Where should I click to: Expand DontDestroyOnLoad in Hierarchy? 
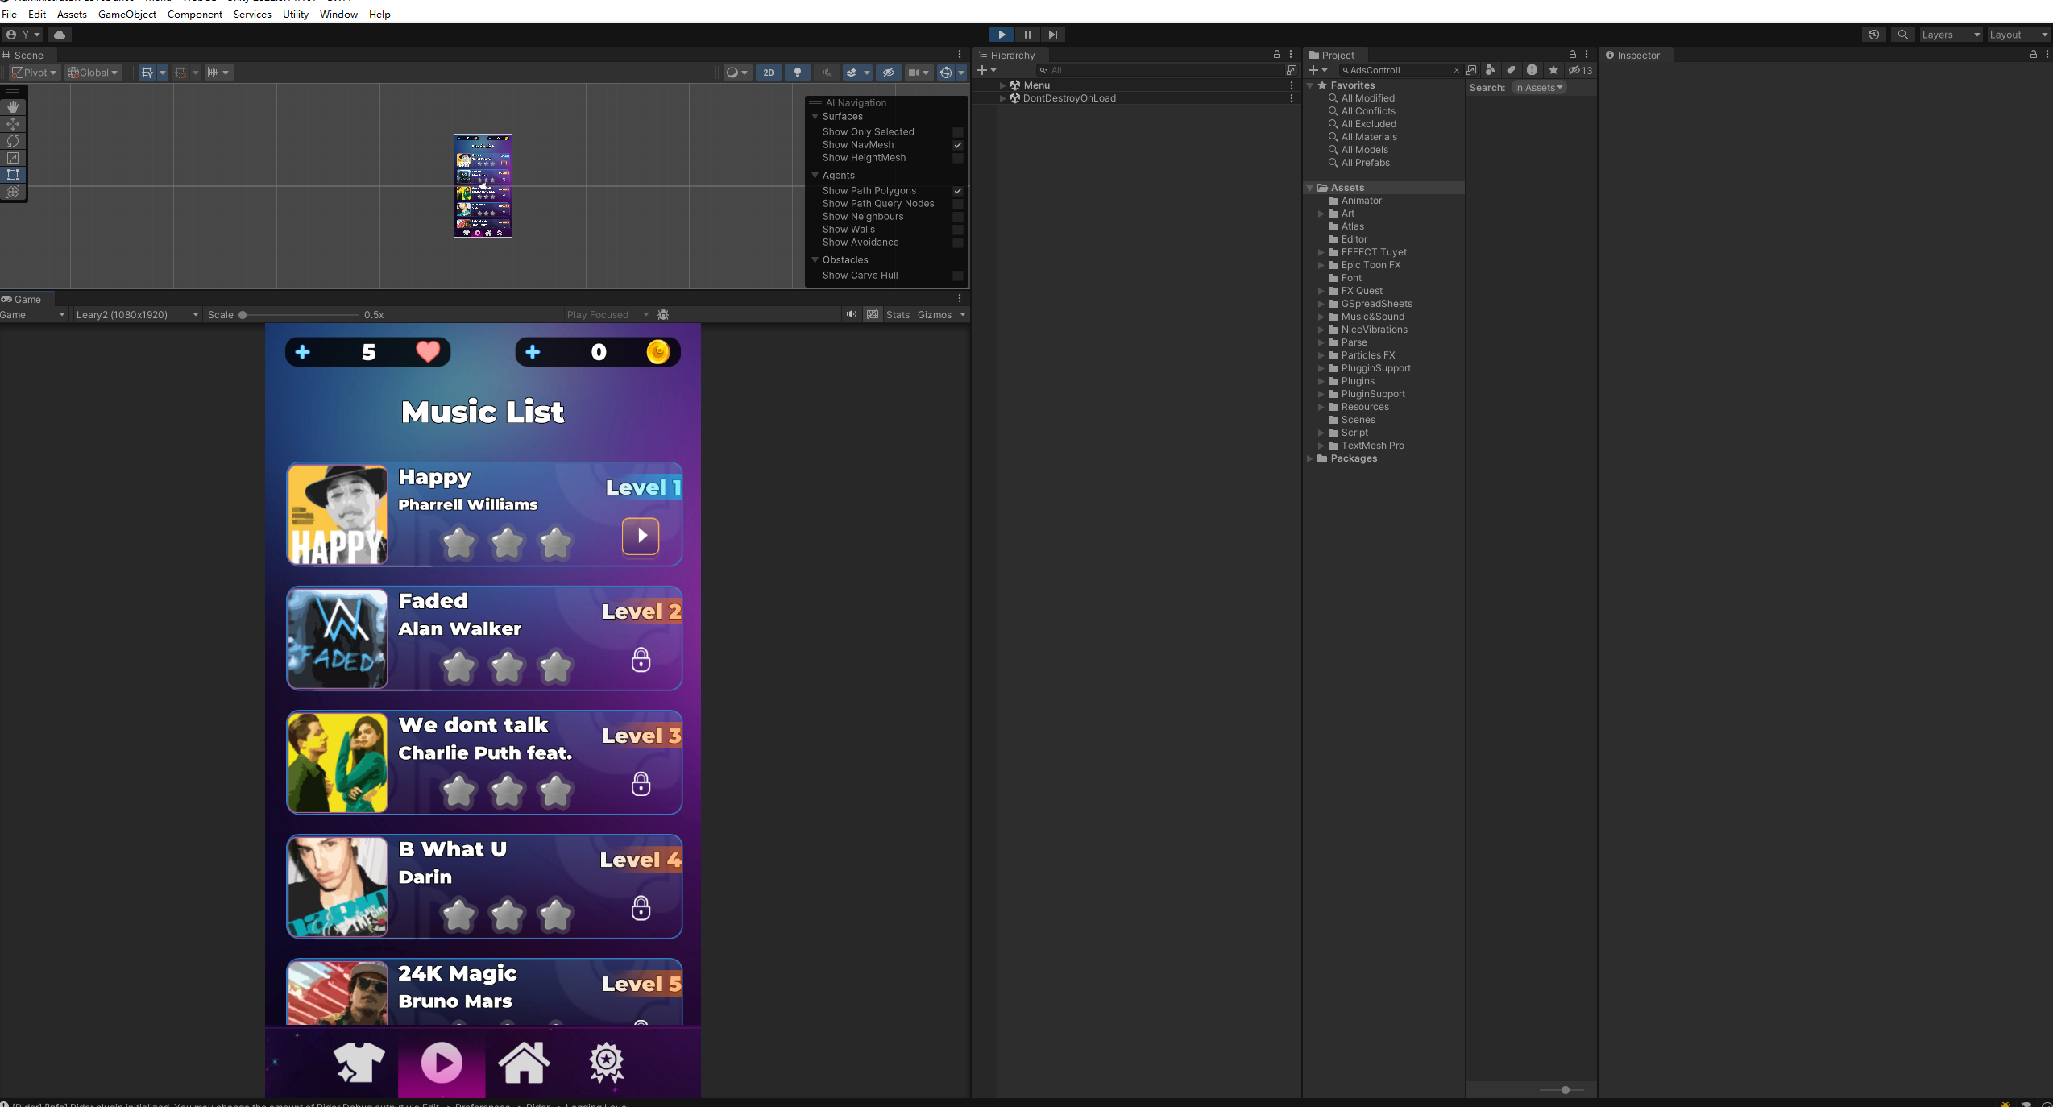(x=1002, y=98)
